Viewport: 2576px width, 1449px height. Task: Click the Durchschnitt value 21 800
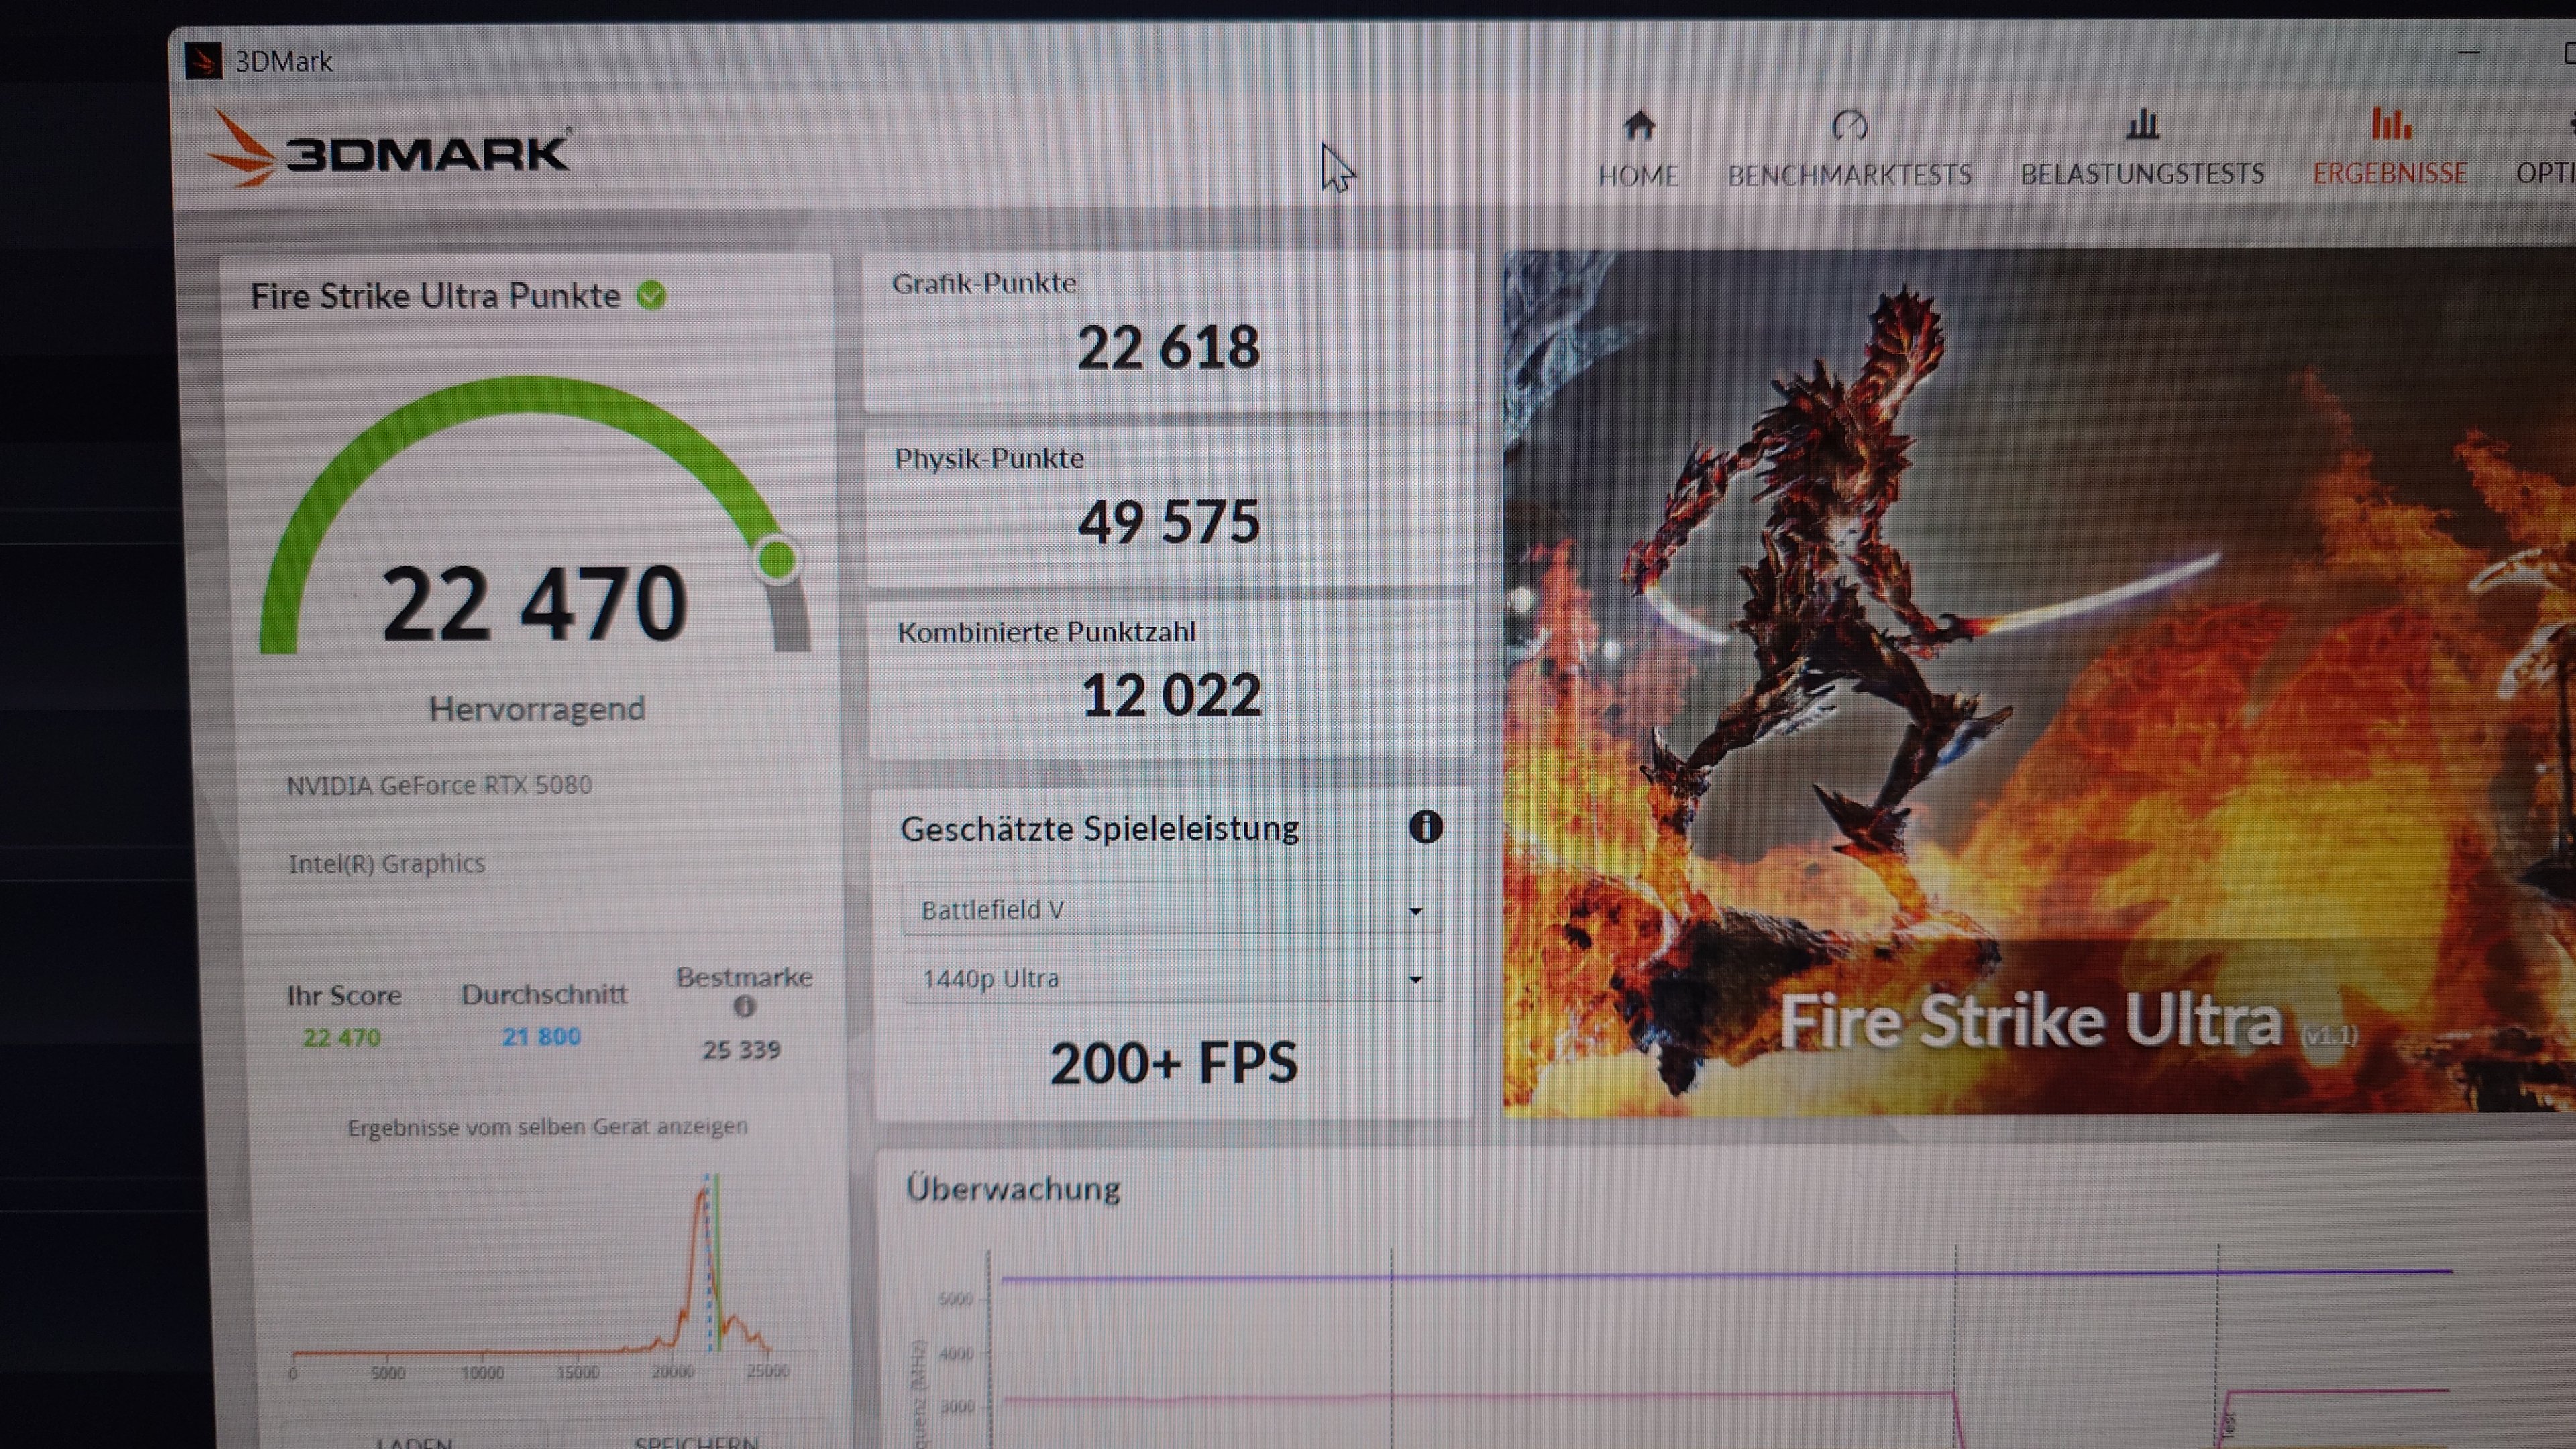[541, 1037]
